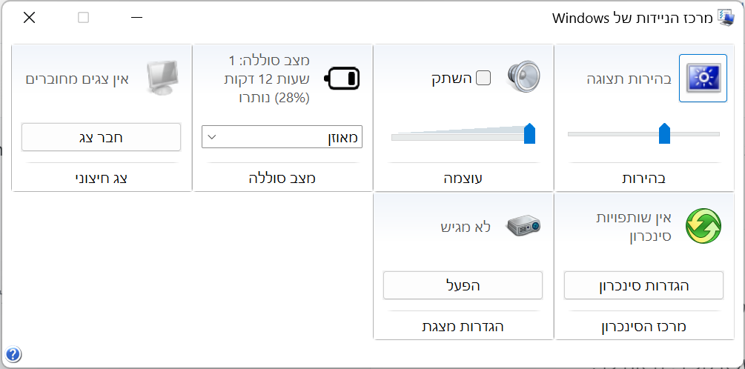Click the Mobility Center title bar icon
745x369 pixels.
[x=726, y=18]
